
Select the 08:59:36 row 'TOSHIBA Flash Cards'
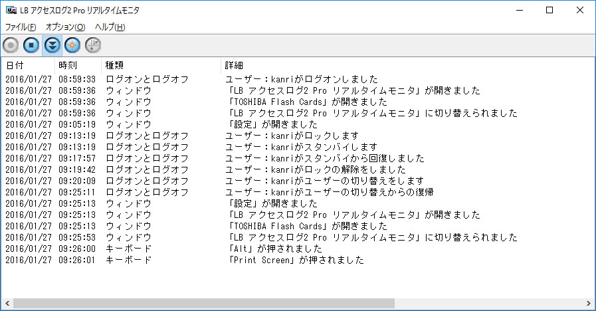click(x=298, y=102)
